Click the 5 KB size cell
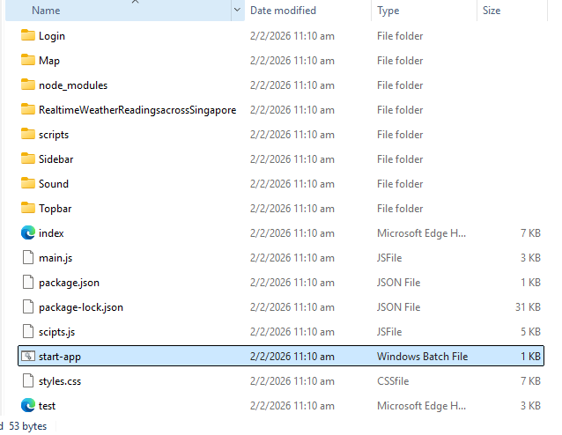This screenshot has width=562, height=435. click(x=530, y=331)
